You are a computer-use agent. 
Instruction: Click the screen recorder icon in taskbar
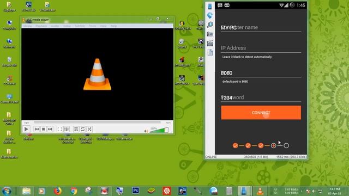[104, 191]
